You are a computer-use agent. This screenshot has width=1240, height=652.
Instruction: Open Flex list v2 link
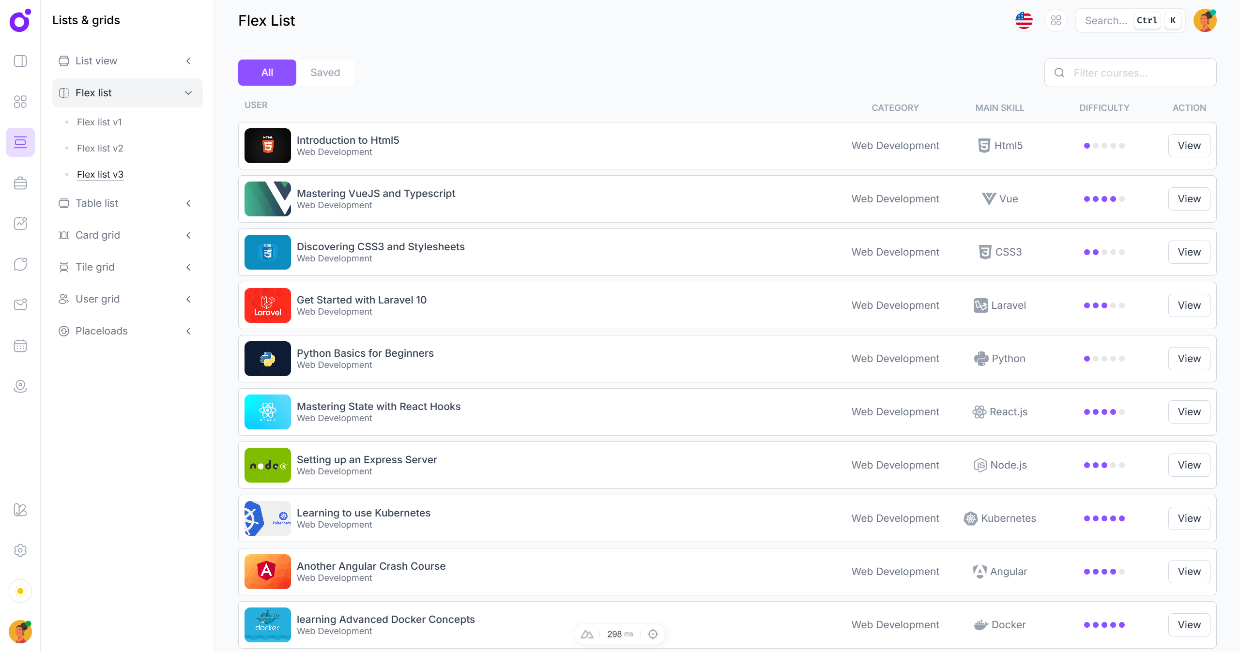tap(100, 148)
